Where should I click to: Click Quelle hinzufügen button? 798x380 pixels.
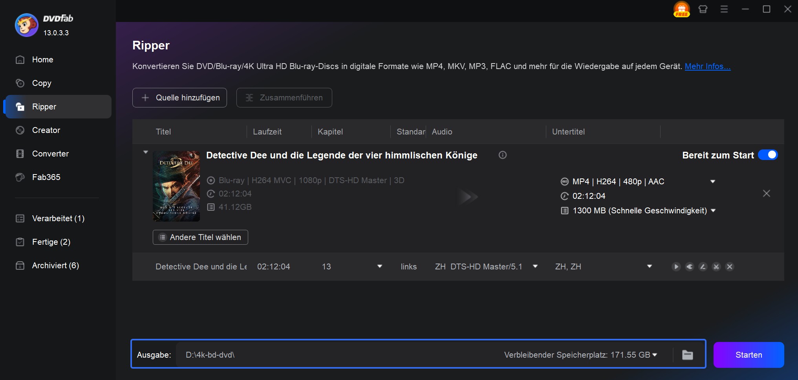coord(179,98)
